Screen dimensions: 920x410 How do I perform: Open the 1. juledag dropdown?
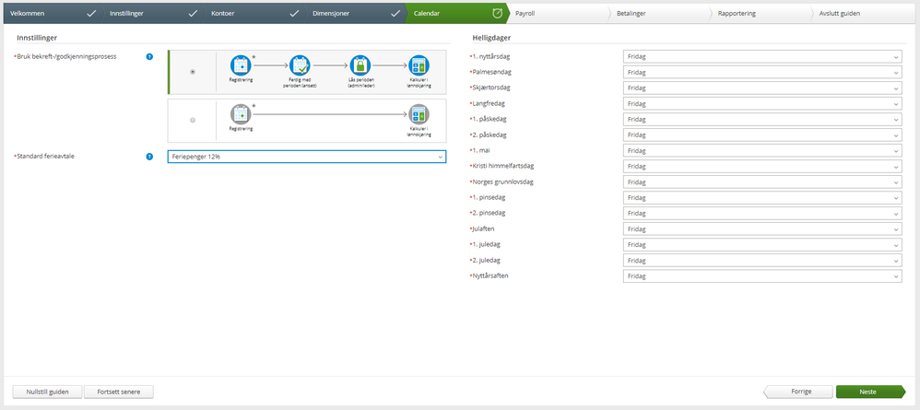(x=762, y=244)
